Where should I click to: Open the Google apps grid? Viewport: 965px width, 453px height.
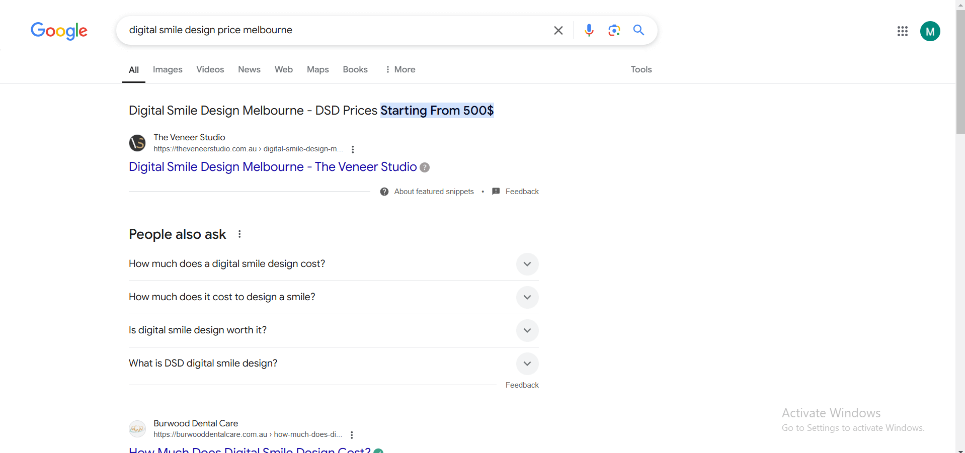[x=902, y=31]
